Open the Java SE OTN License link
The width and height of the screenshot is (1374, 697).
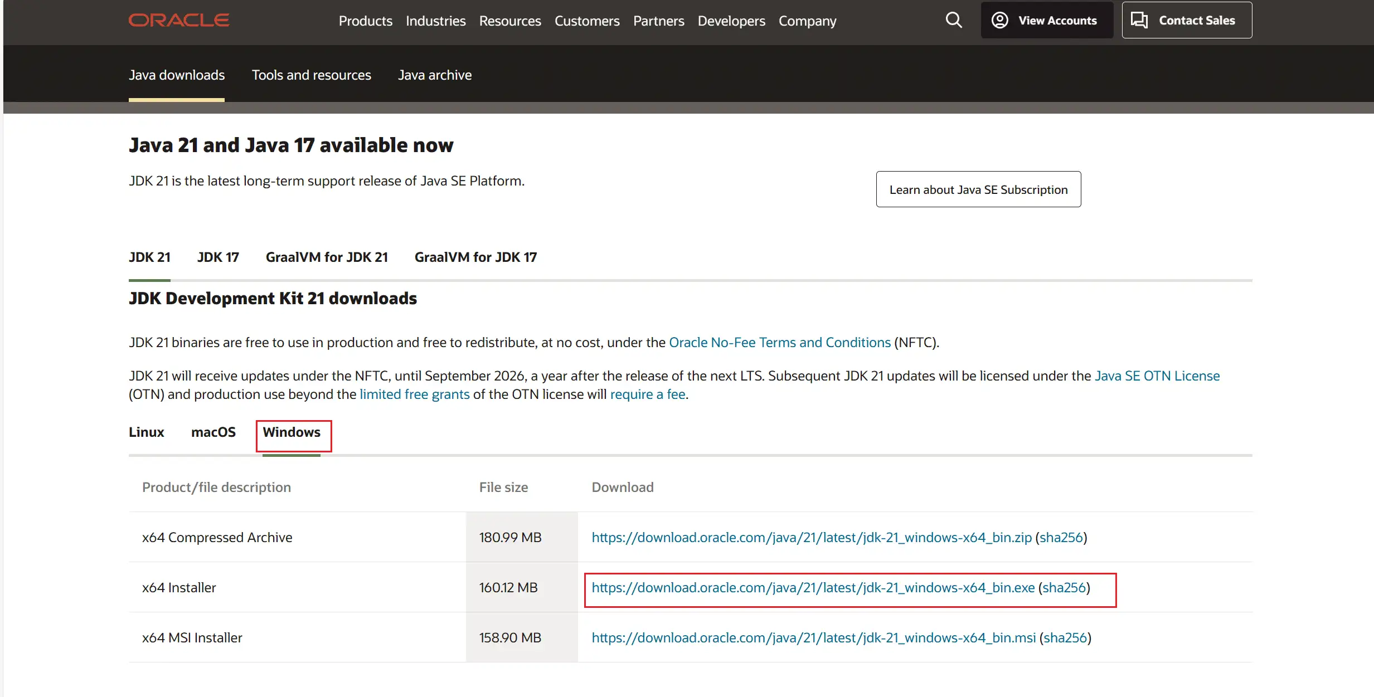[x=1157, y=376]
